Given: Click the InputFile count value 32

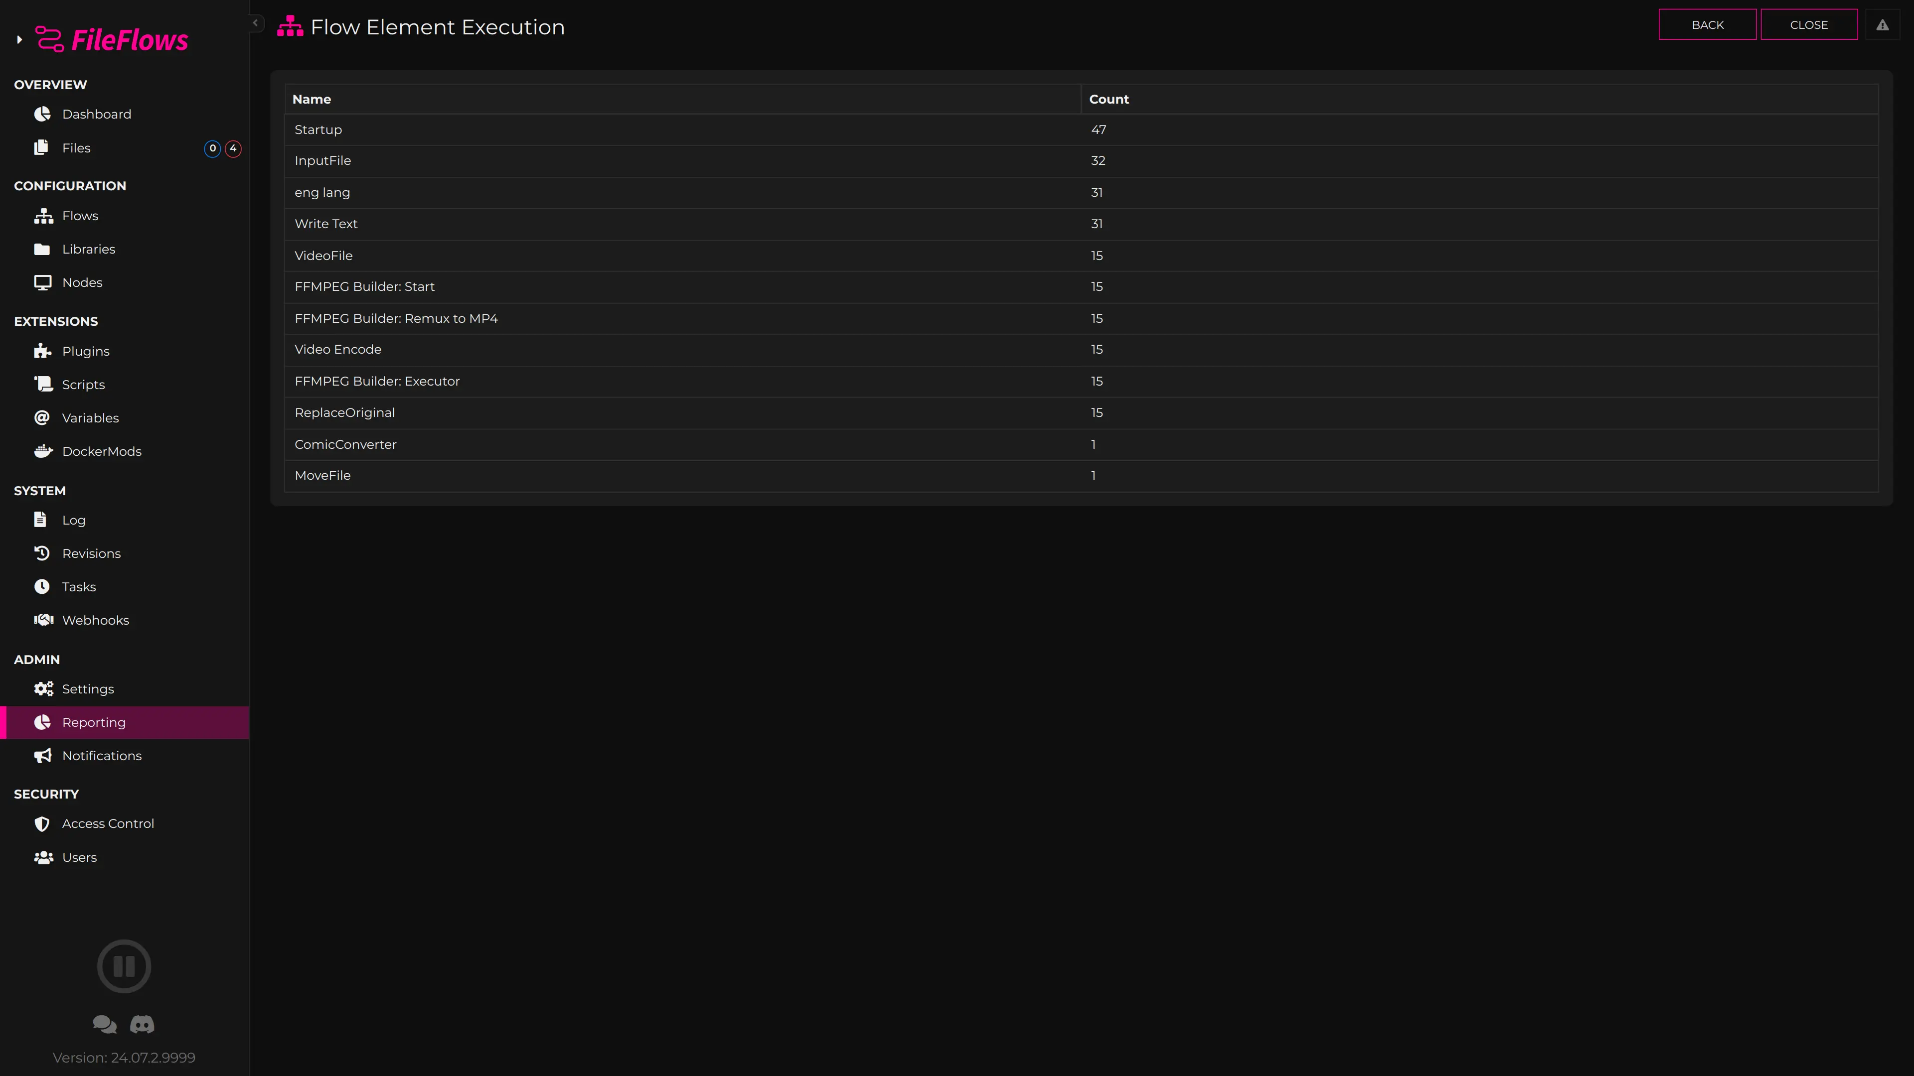Looking at the screenshot, I should click(1098, 160).
